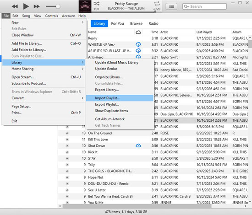252x215 pixels.
Task: Open the Controls menu
Action: pos(51,16)
